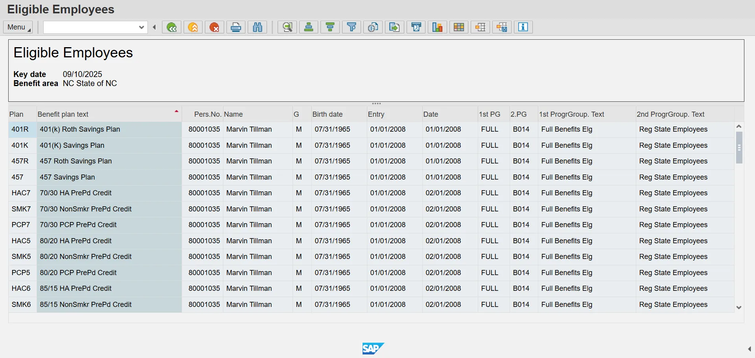
Task: Click the Pers.No. column header
Action: tap(208, 114)
